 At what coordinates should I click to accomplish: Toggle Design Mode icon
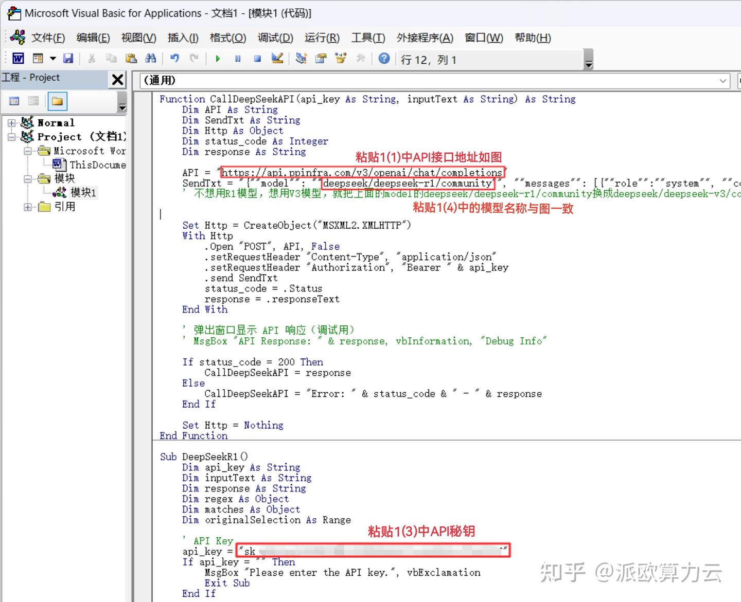[x=277, y=59]
